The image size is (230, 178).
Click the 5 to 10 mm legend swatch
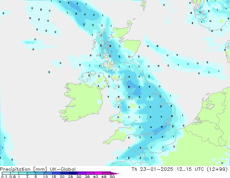[x=40, y=173]
